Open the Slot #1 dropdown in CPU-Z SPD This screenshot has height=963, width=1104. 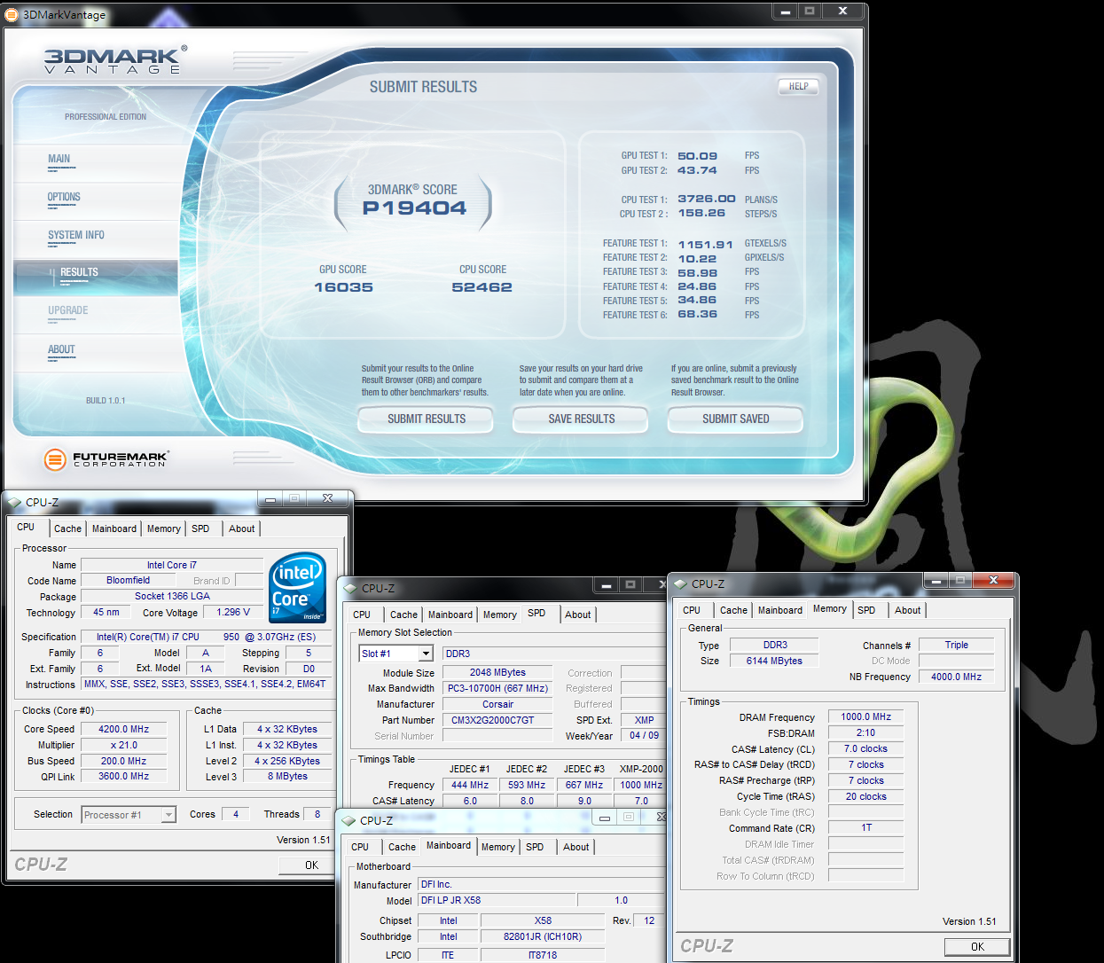tap(426, 654)
